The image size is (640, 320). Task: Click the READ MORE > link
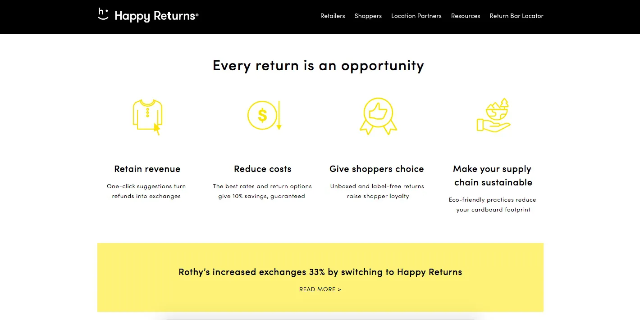(x=320, y=289)
